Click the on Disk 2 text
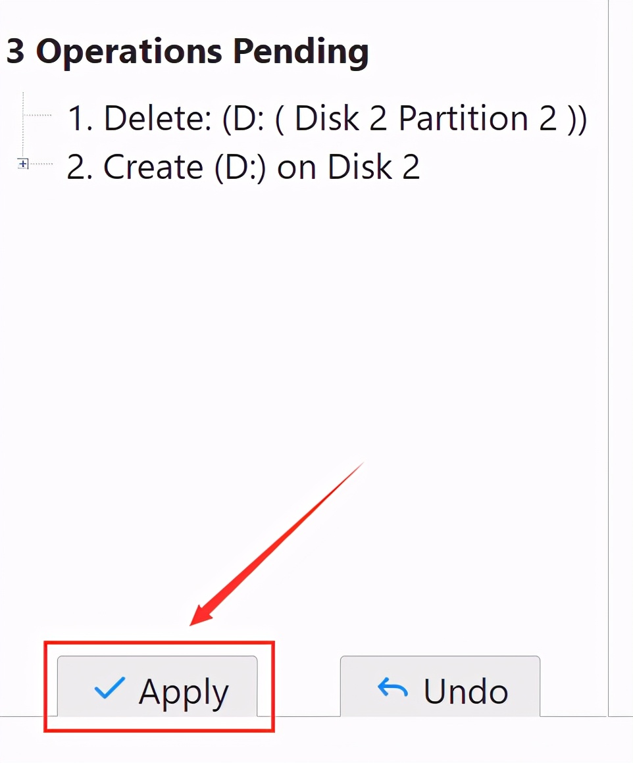The image size is (633, 763). click(x=349, y=167)
